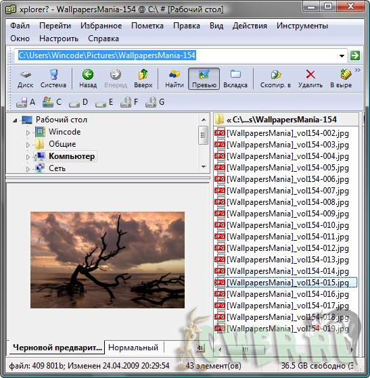Viewport: 370px width, 378px height.
Task: Select file [WallpapersMania]_vol154-005.jpg
Action: (287, 168)
